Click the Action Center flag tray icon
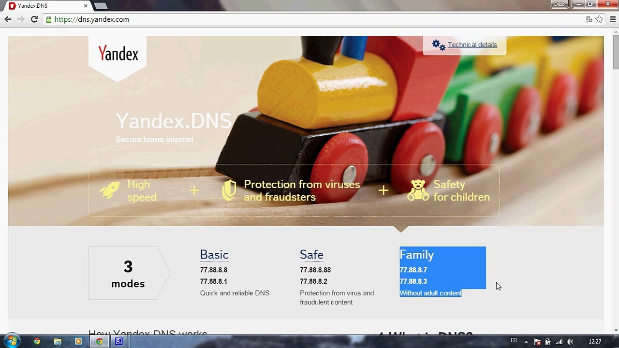619x348 pixels. pos(537,342)
